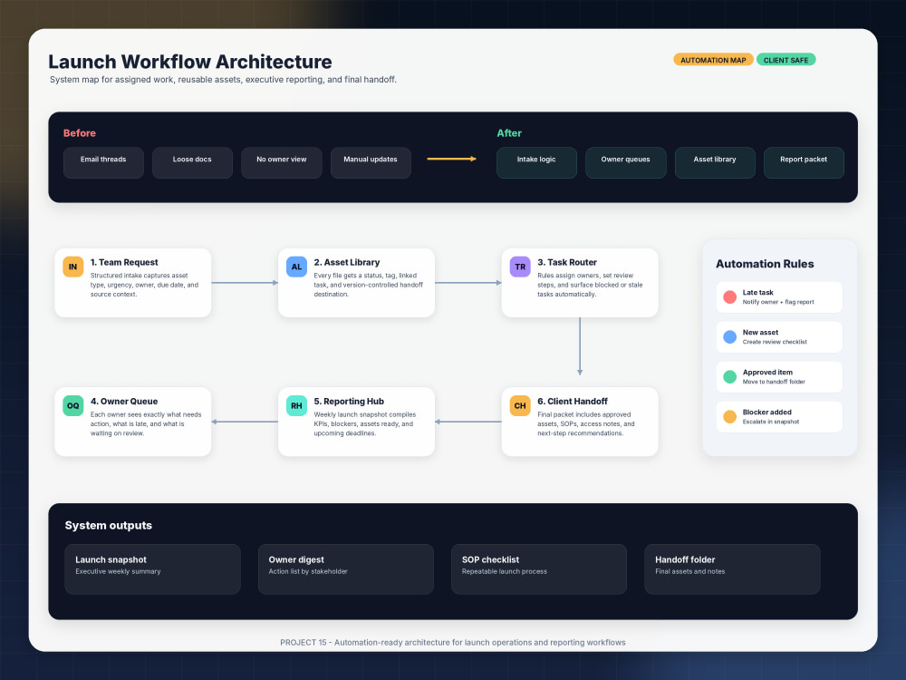Select the Loose docs chip
The image size is (906, 680).
click(x=192, y=162)
